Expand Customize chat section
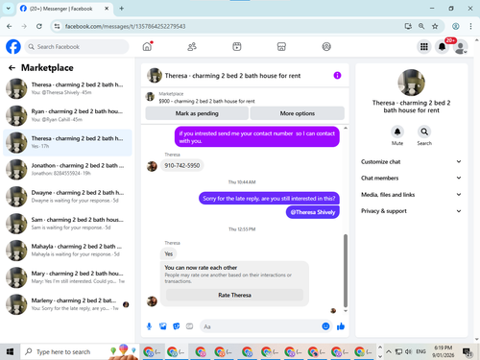 coord(412,161)
